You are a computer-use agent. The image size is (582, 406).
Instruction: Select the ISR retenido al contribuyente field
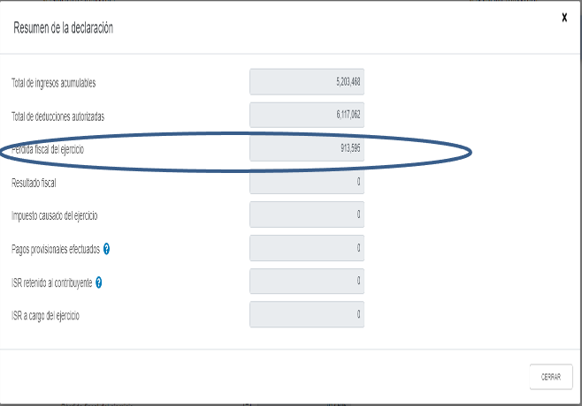[x=307, y=282]
